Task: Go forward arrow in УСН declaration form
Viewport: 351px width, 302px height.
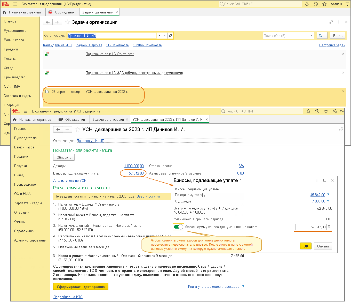Action: pos(67,130)
